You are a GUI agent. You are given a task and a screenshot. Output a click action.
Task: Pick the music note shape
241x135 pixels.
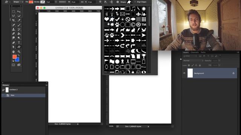click(133, 9)
